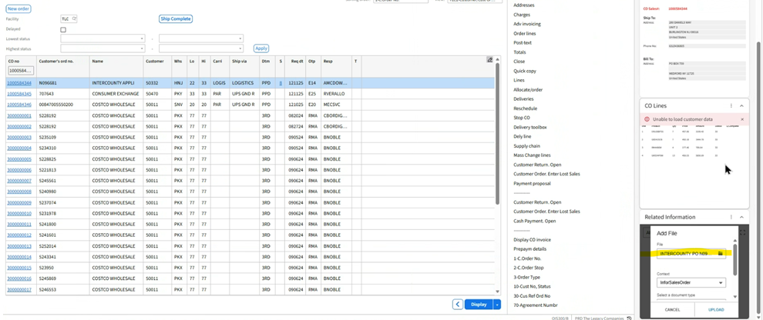The width and height of the screenshot is (763, 320).
Task: Click the table personalize pencil icon
Action: click(x=489, y=60)
